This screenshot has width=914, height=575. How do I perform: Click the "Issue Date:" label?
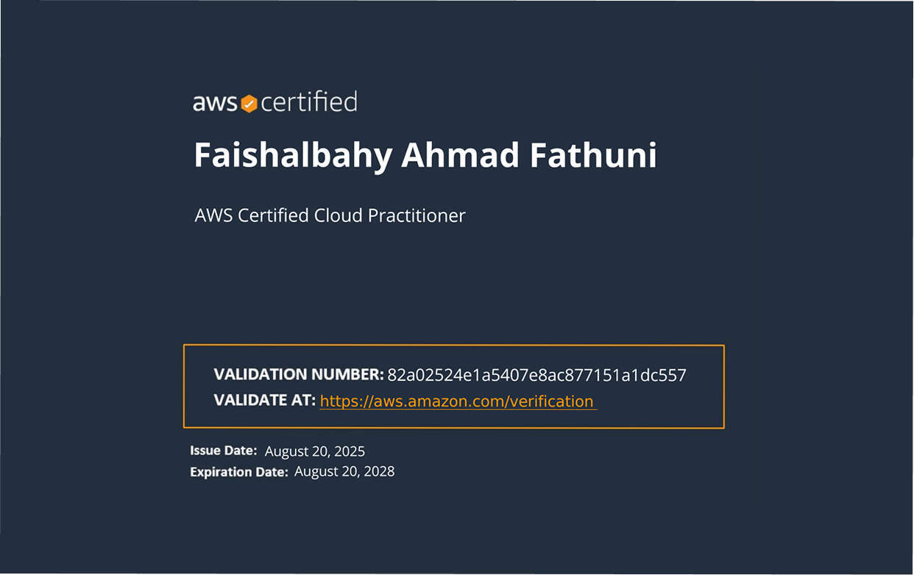tap(223, 451)
